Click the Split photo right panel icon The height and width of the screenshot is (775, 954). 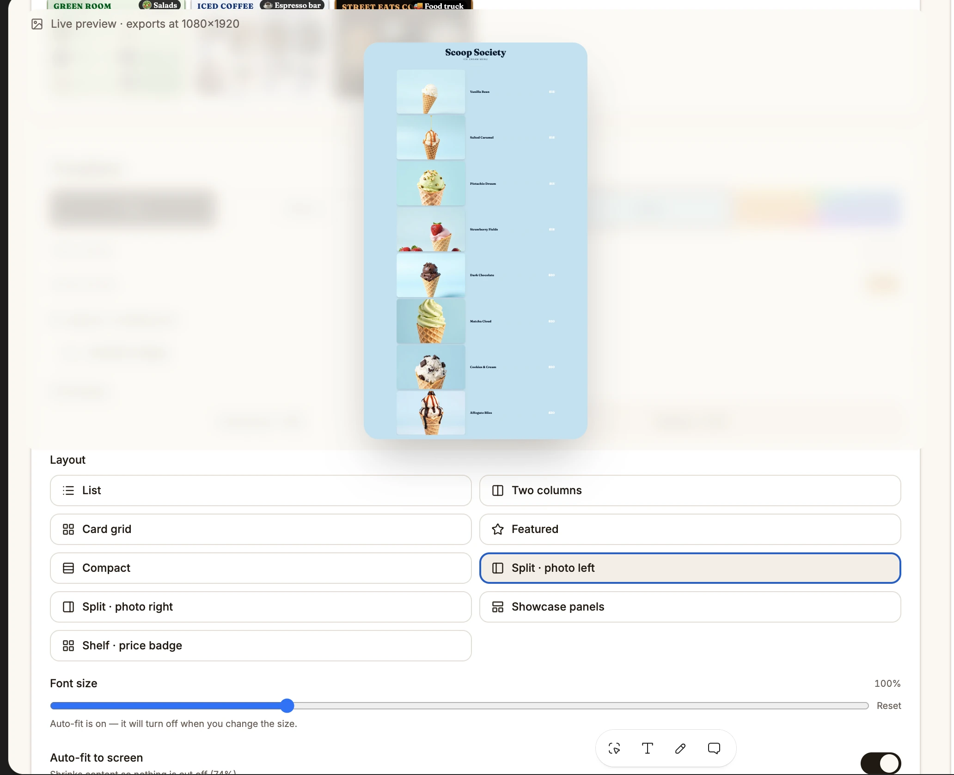(x=68, y=607)
